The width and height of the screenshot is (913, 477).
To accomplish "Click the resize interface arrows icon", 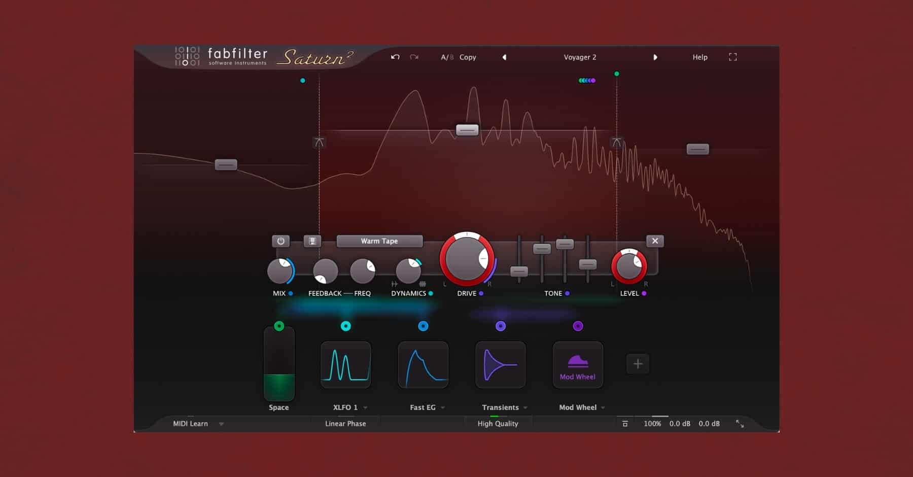I will 740,424.
